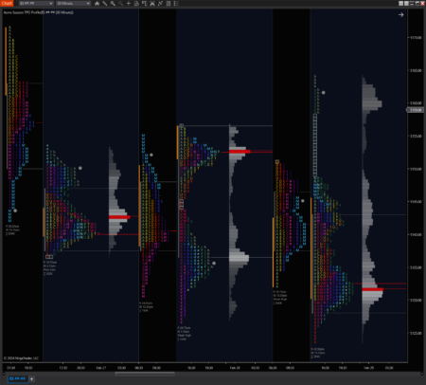Open the chart properties icon
This screenshot has width=426, height=385.
[x=169, y=4]
